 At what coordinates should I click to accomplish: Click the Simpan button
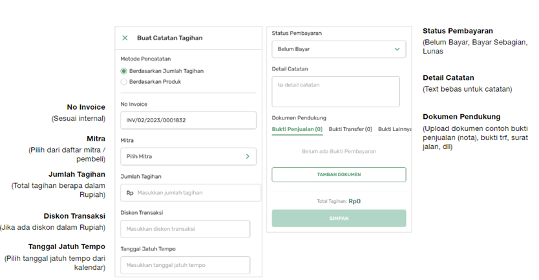[339, 218]
